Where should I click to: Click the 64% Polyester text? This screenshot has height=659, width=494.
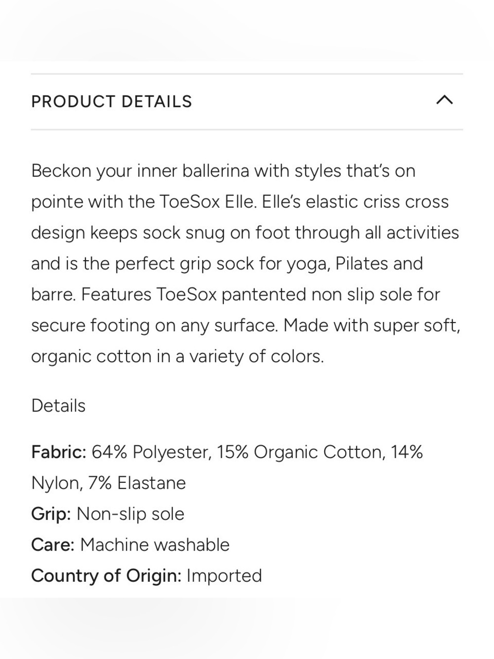click(x=152, y=452)
